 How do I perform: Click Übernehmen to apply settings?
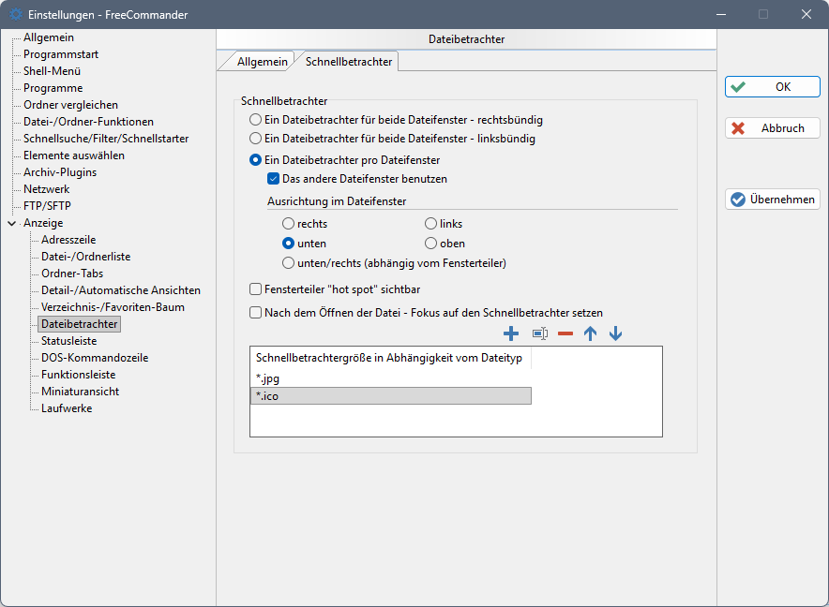(772, 200)
